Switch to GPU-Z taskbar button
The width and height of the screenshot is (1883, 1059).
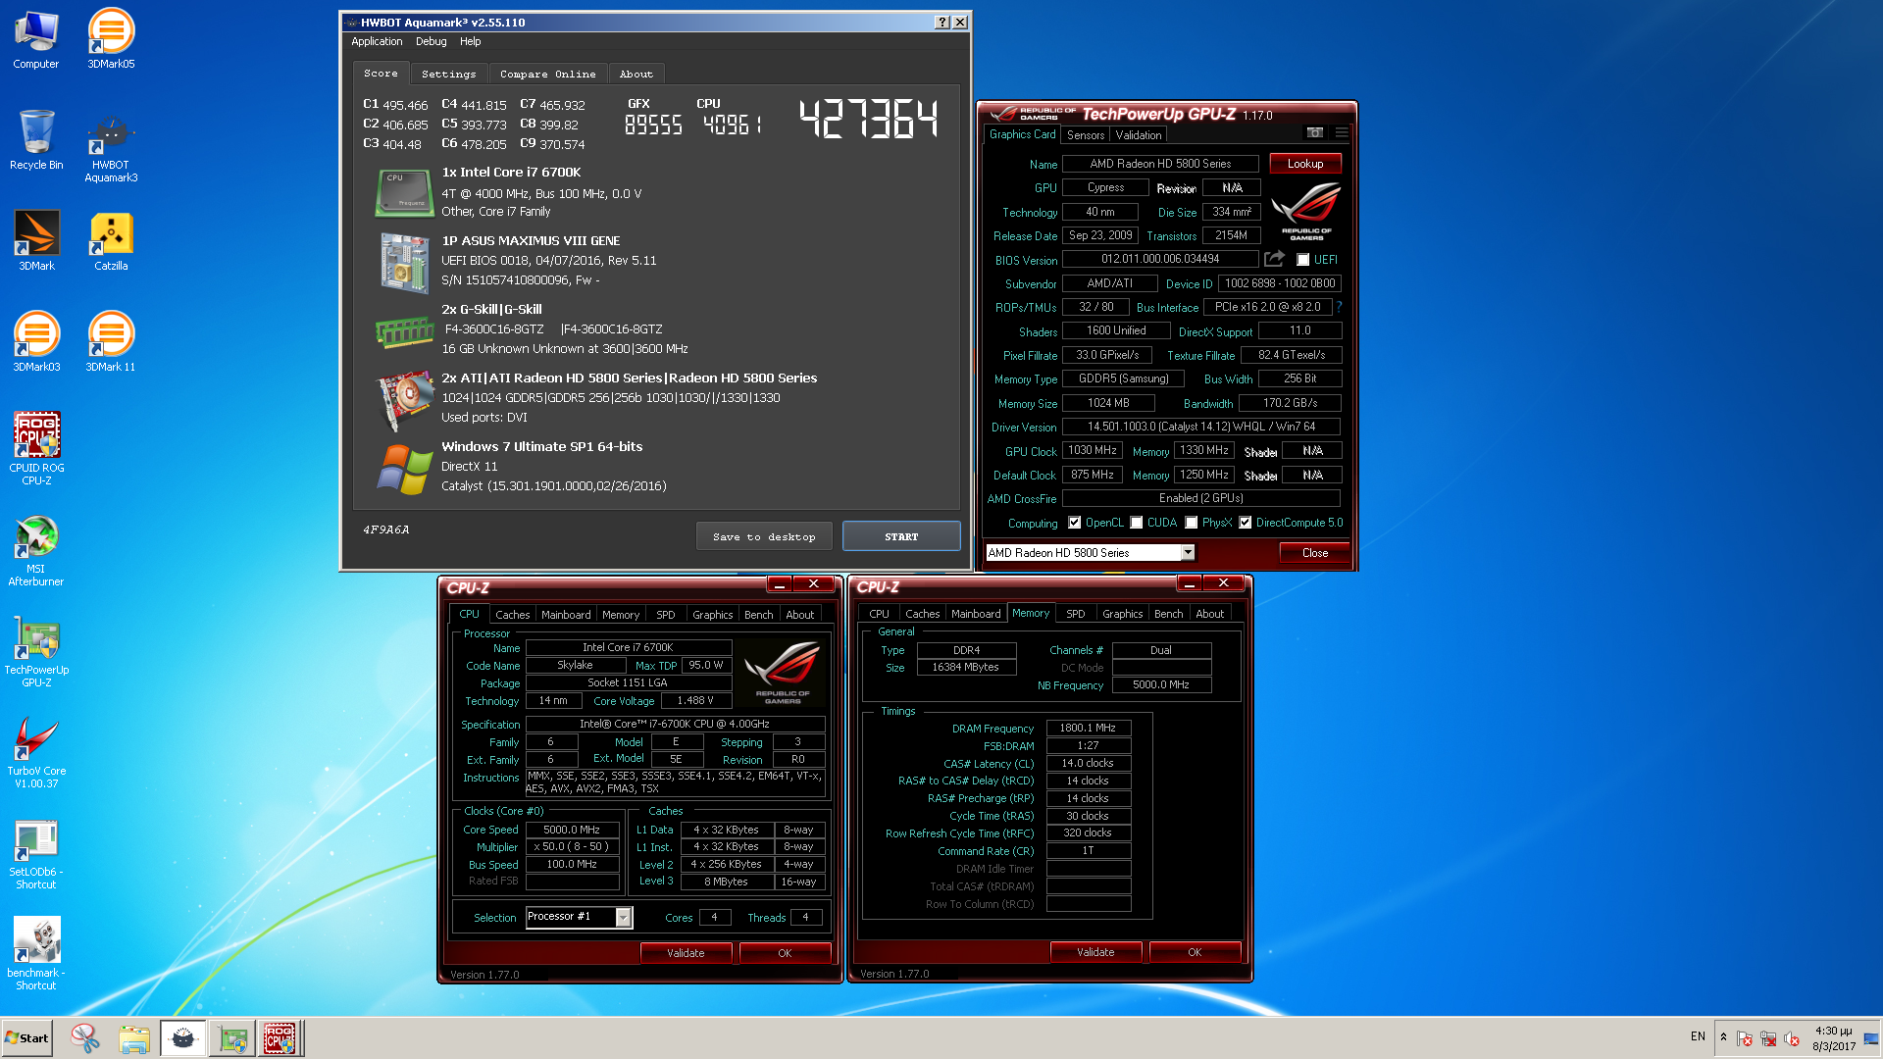click(x=232, y=1038)
